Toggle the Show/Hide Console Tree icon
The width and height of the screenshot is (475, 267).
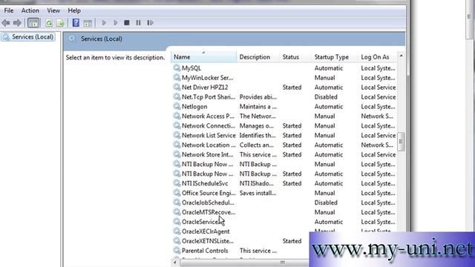pyautogui.click(x=33, y=23)
